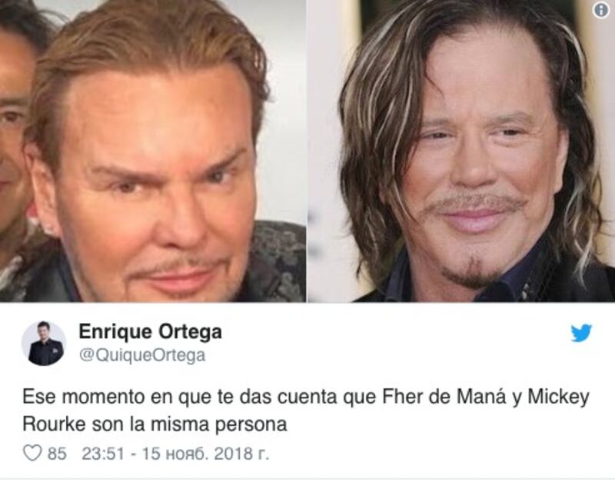Open the 23:51 tweet time link

tap(102, 454)
